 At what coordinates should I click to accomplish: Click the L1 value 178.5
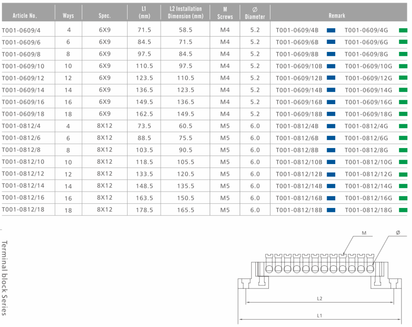[x=144, y=210]
